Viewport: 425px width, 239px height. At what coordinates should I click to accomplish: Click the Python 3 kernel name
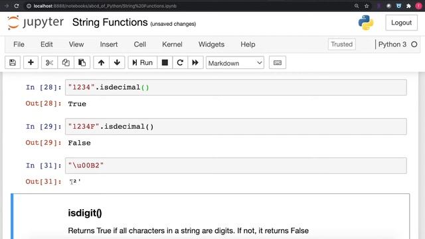392,44
